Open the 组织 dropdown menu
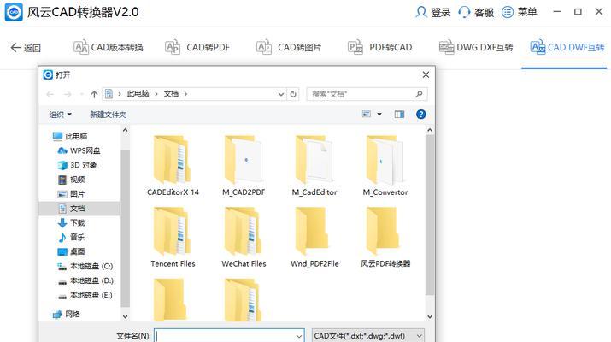Screen dimensions: 611x342 coord(61,115)
